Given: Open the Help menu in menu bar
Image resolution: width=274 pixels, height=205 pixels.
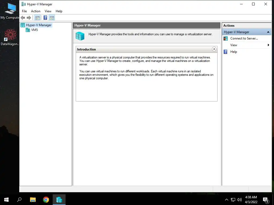Looking at the screenshot, I should click(59, 11).
